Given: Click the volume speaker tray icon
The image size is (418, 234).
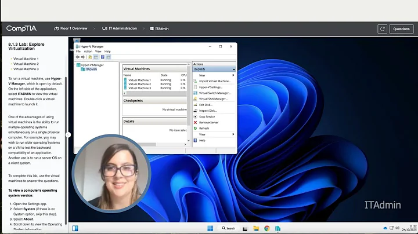Looking at the screenshot, I should pyautogui.click(x=397, y=228).
